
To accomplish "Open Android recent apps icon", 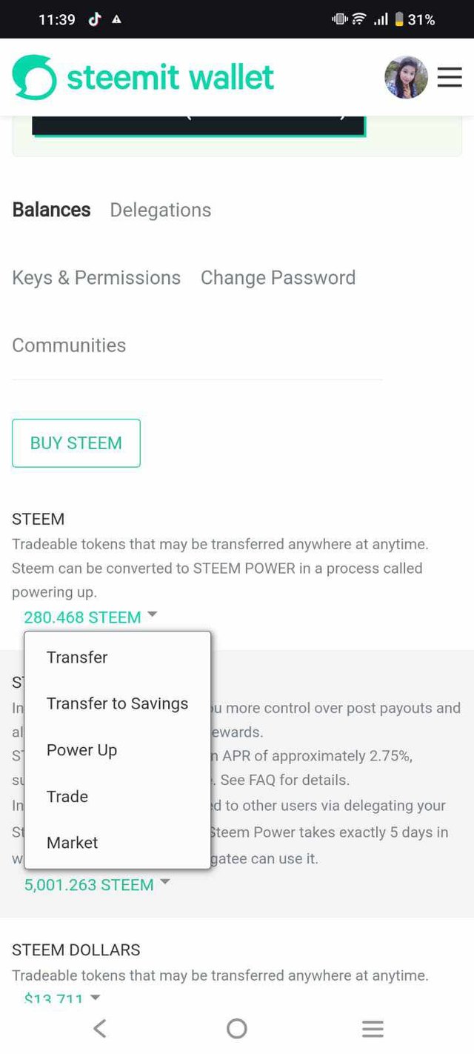I will point(373,1028).
